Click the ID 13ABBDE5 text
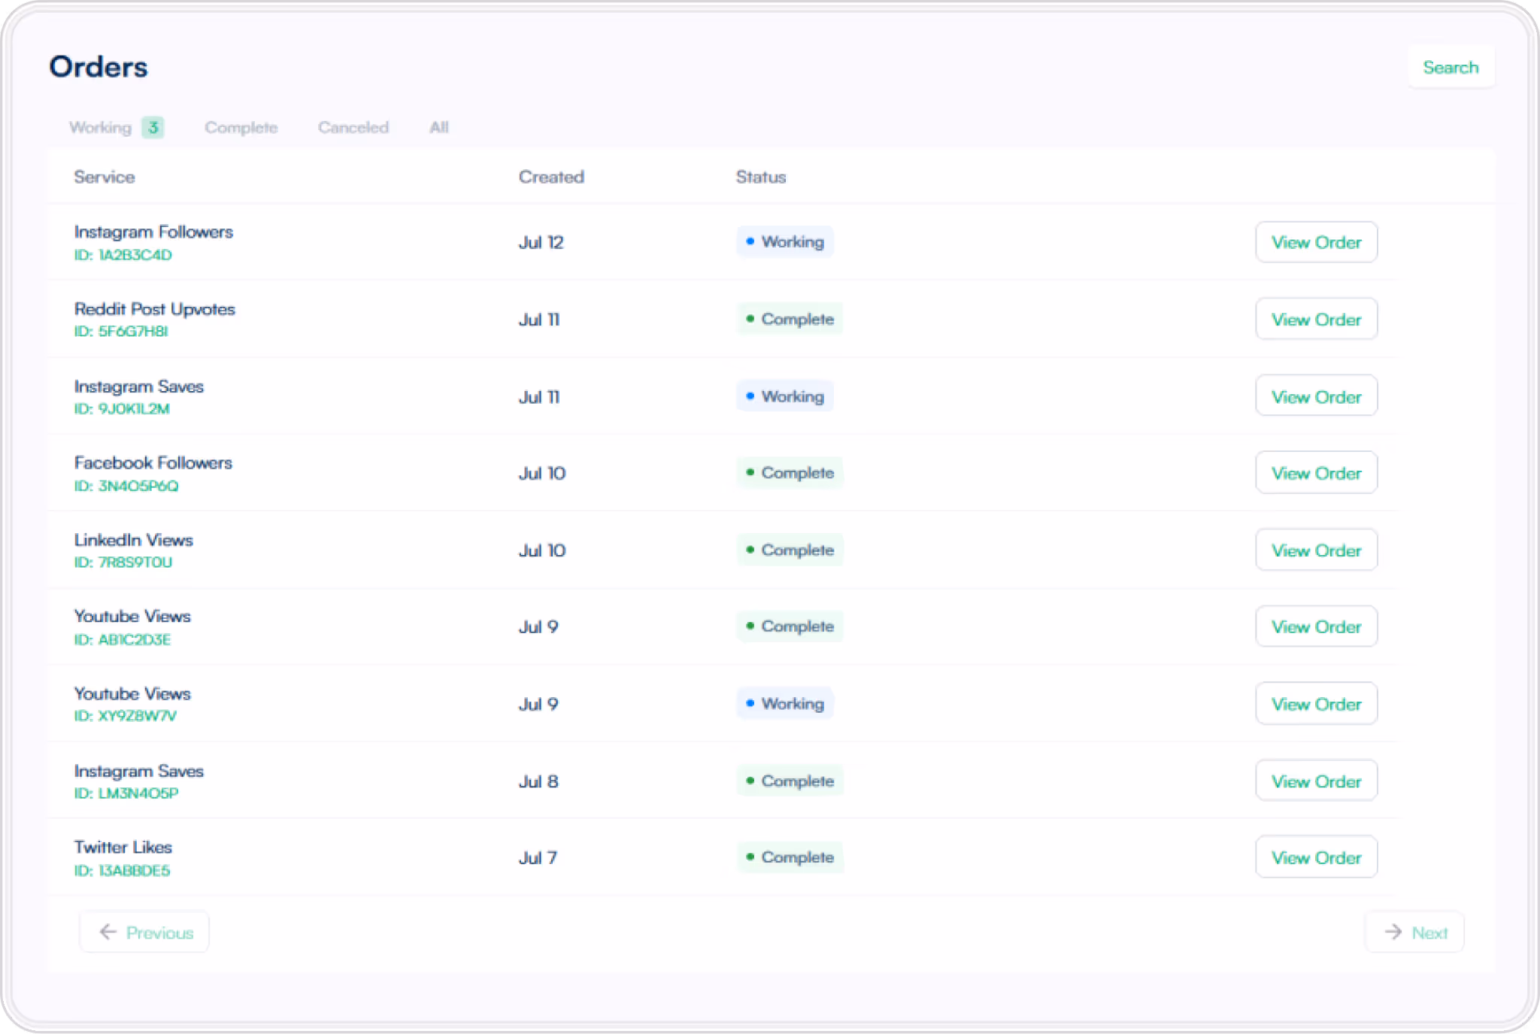Screen dimensions: 1540x1034 (122, 871)
